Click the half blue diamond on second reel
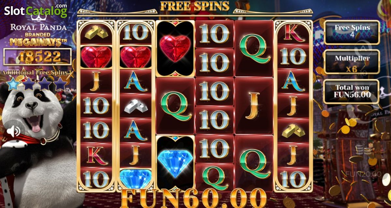Image resolution: width=391 pixels, height=208 pixels. click(136, 178)
